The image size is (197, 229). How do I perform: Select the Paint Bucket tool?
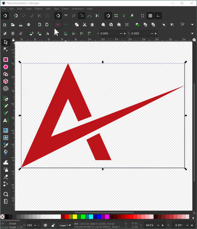(6, 152)
